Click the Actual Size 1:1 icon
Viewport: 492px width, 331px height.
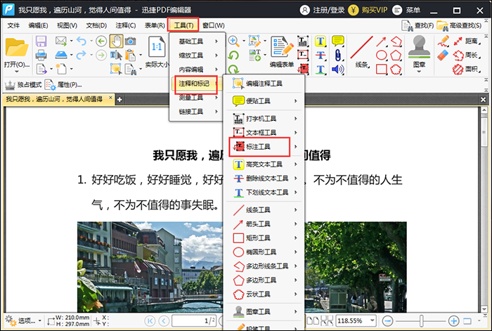(x=157, y=47)
